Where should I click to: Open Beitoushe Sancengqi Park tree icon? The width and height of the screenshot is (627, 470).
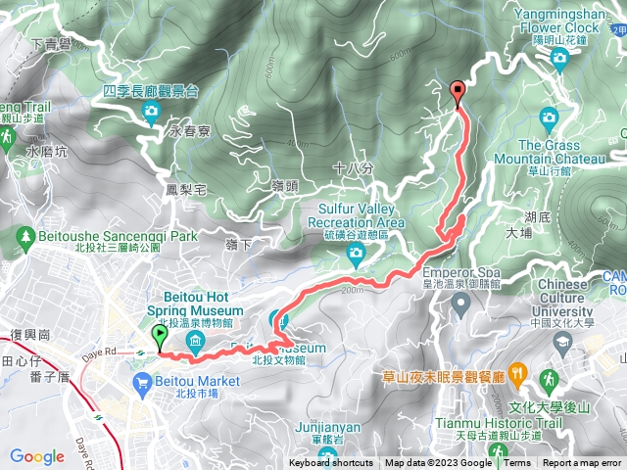[25, 238]
